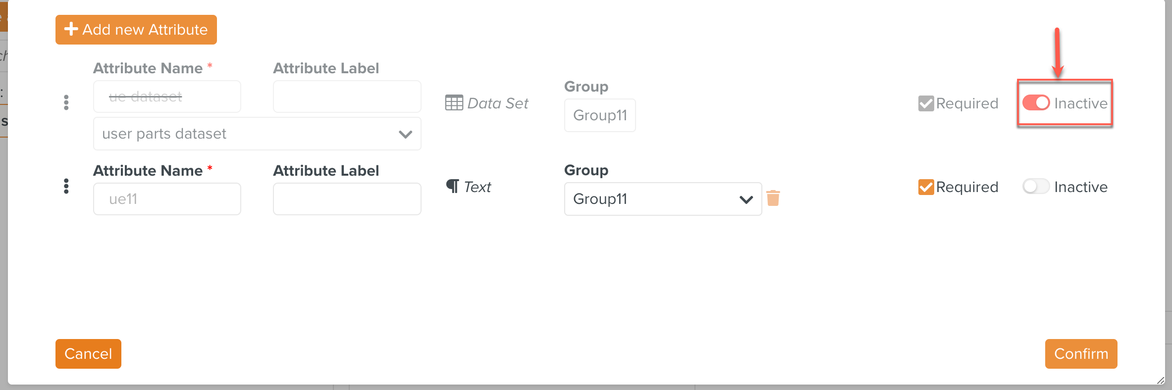This screenshot has width=1172, height=390.
Task: Click plus icon on Add new Attribute
Action: point(71,29)
